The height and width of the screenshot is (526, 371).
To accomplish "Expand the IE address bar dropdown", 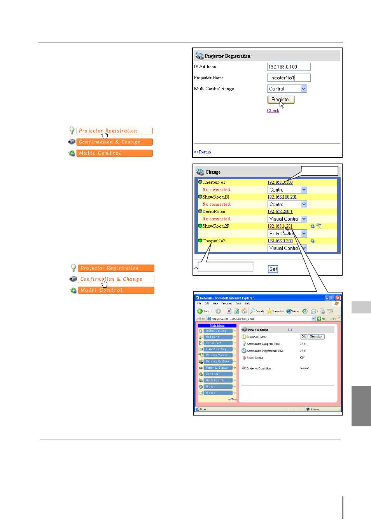I will click(x=313, y=318).
